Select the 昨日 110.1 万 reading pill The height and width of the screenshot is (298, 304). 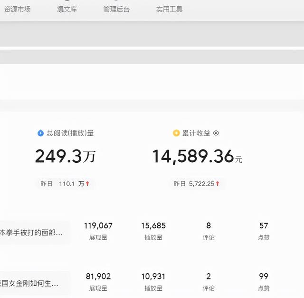(x=65, y=184)
